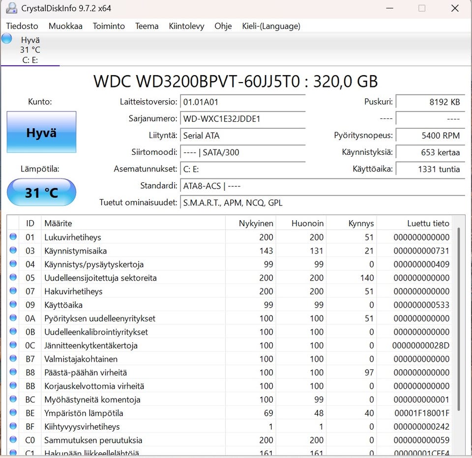Image resolution: width=472 pixels, height=458 pixels.
Task: Click the CrystalDiskInfo app icon in title bar
Action: click(x=11, y=8)
